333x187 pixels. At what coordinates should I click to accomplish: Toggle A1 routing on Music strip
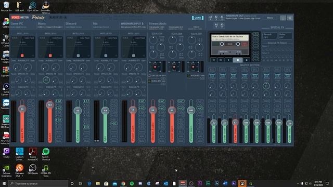coord(59,101)
